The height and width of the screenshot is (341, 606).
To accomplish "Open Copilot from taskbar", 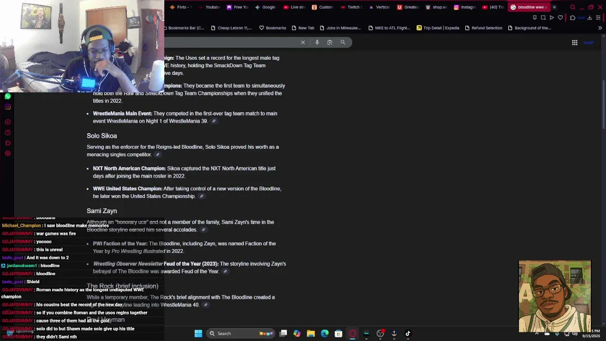I will [x=297, y=333].
